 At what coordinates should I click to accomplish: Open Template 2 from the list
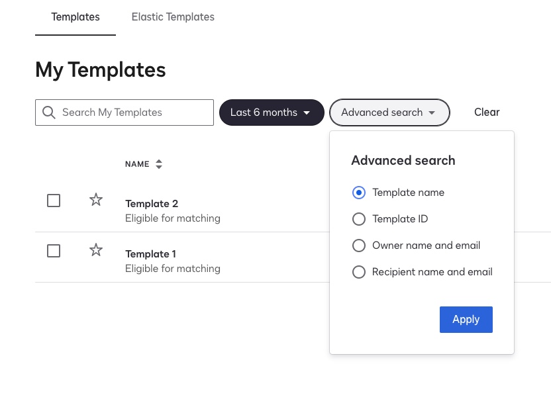(152, 204)
